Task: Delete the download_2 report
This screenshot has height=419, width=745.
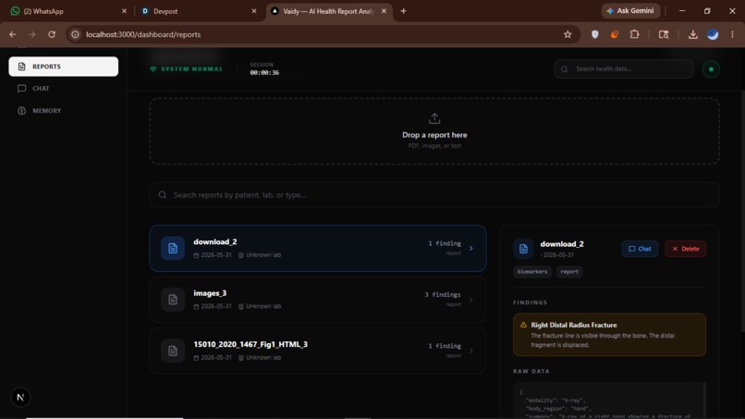Action: (685, 249)
